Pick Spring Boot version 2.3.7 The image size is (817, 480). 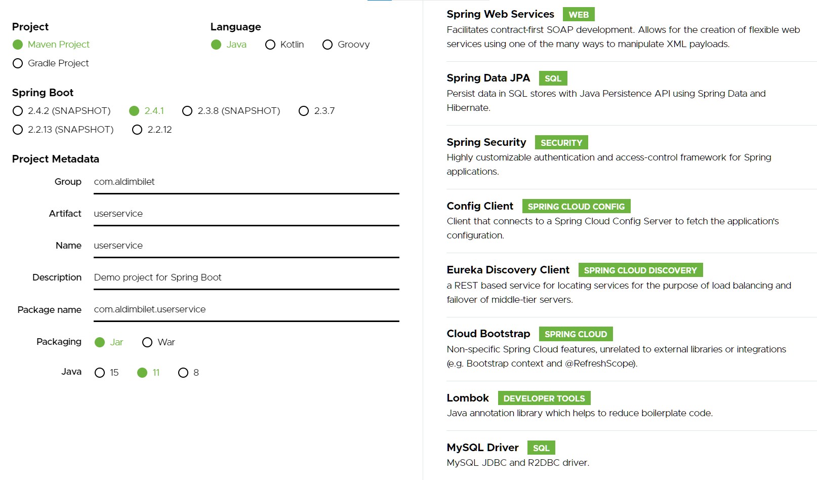(304, 111)
